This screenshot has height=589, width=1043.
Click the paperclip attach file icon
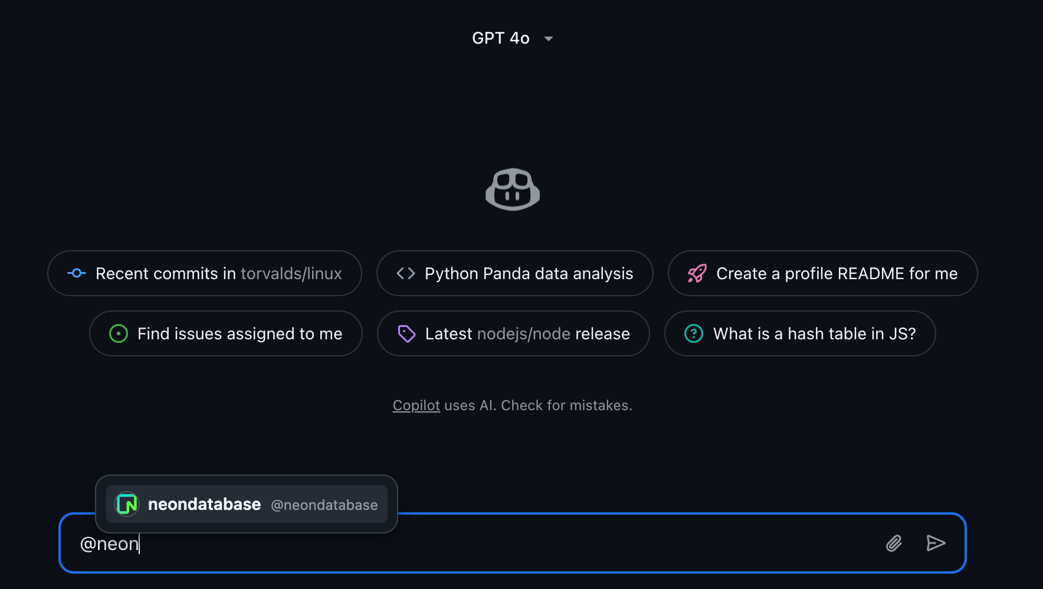[x=894, y=543]
